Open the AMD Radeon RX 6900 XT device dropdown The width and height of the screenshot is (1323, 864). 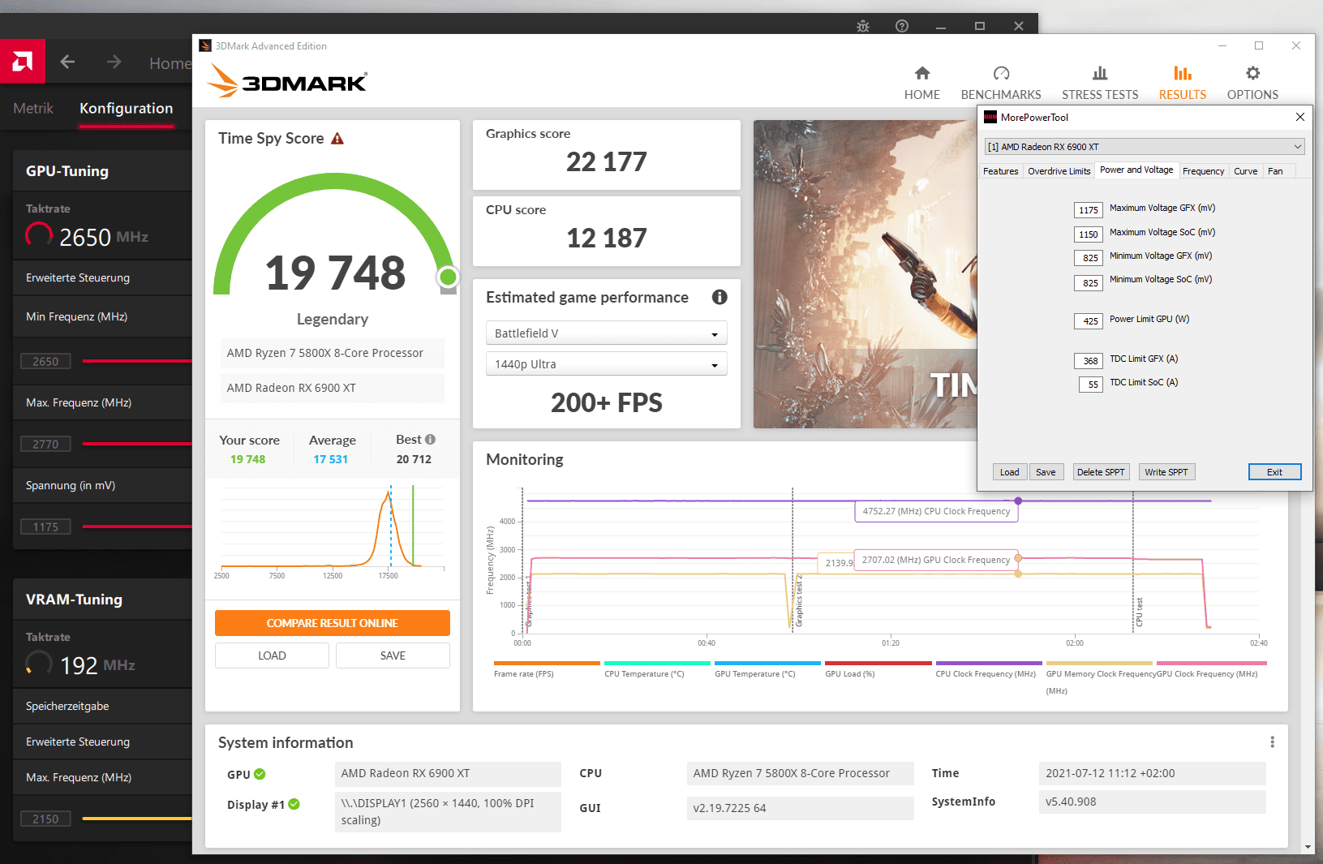1144,147
